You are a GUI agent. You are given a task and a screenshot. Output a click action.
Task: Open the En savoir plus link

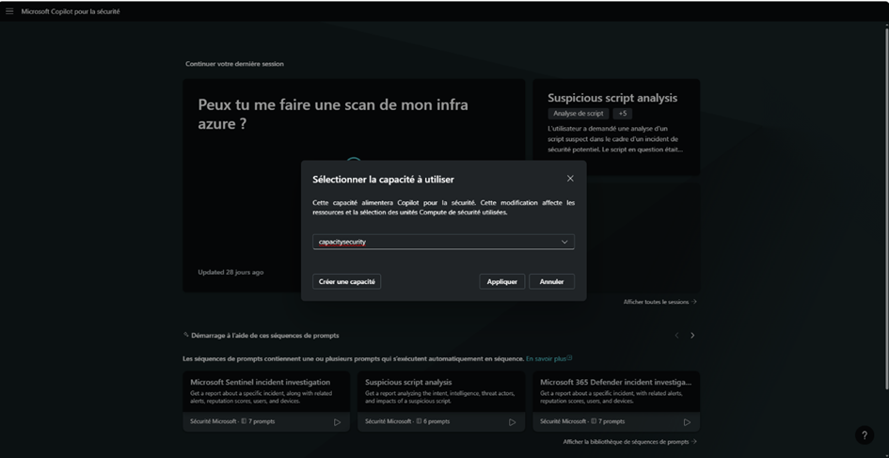click(548, 358)
